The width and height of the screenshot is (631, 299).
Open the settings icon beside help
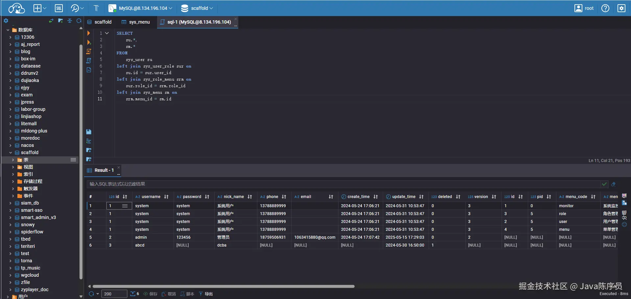coord(621,8)
